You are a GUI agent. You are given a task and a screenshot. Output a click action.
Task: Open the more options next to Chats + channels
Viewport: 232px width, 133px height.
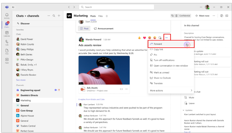tap(49, 16)
